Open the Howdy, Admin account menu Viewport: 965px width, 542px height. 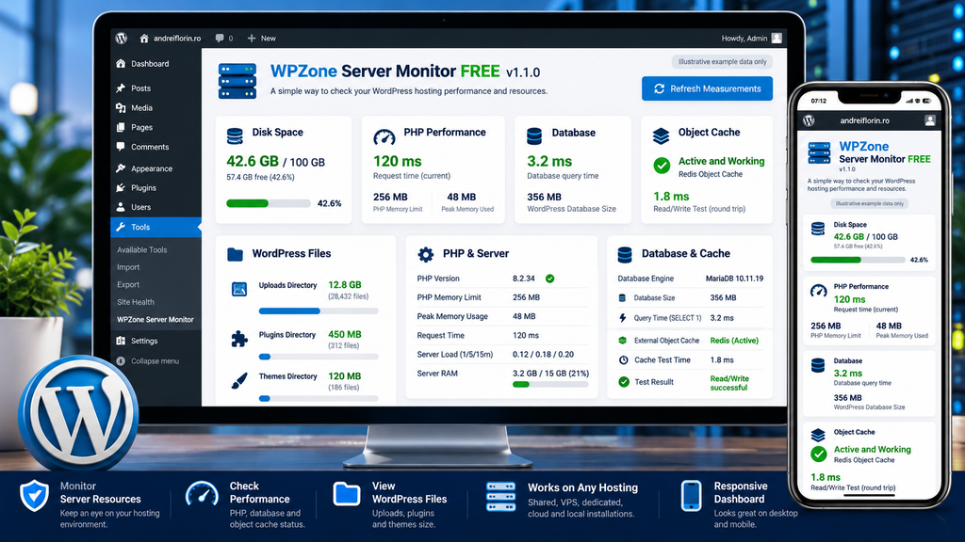751,38
